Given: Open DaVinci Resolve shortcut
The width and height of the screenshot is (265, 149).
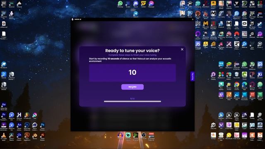Looking at the screenshot, I should 12,137.
